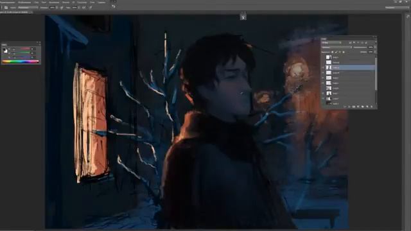Create a new layer with the Layers panel icon

pyautogui.click(x=367, y=107)
